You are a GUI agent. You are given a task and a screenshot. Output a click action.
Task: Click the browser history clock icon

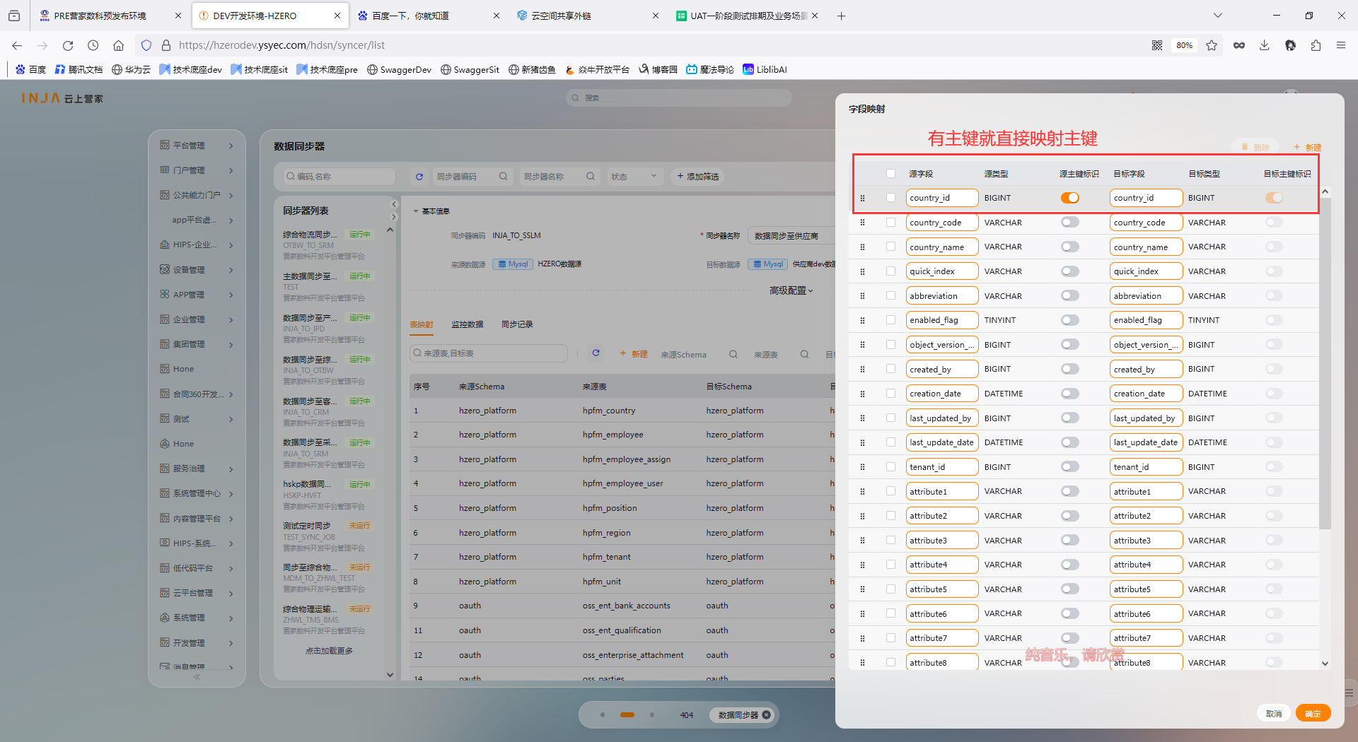click(93, 45)
